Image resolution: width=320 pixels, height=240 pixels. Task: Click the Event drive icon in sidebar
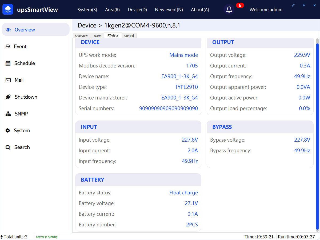[8, 47]
